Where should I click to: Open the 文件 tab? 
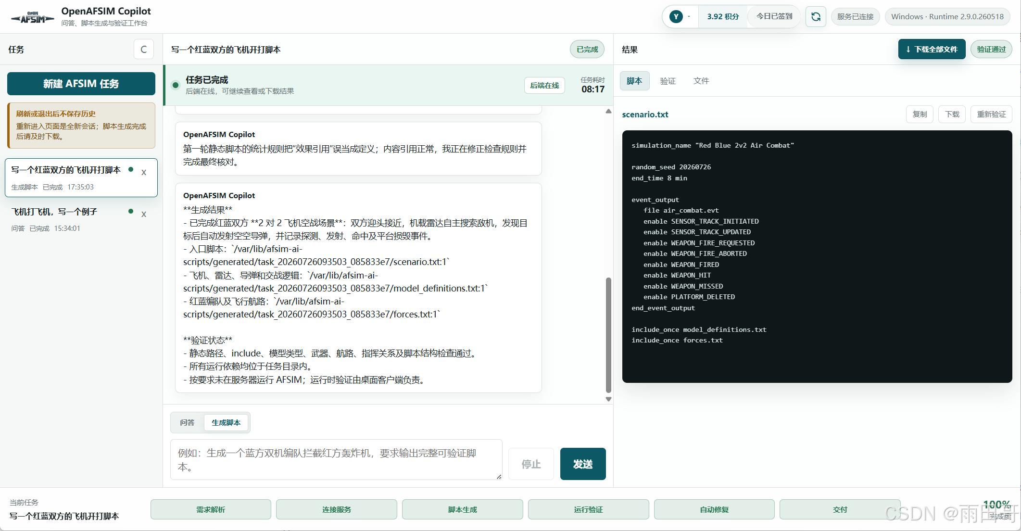tap(701, 81)
